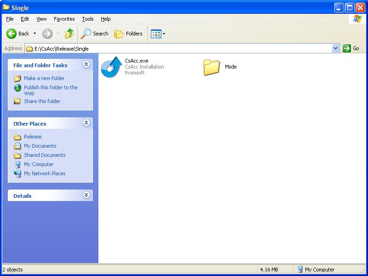Click the Up folder icon
The height and width of the screenshot is (276, 368).
click(69, 34)
